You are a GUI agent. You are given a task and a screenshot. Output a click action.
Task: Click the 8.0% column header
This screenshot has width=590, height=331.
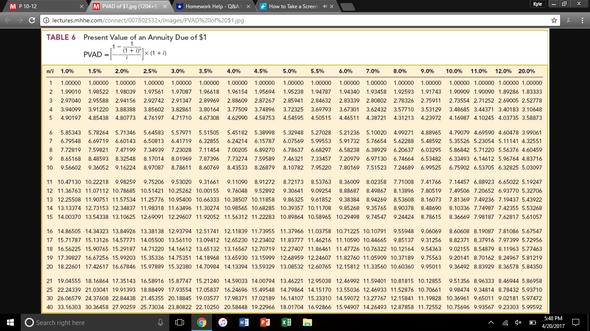[x=400, y=71]
